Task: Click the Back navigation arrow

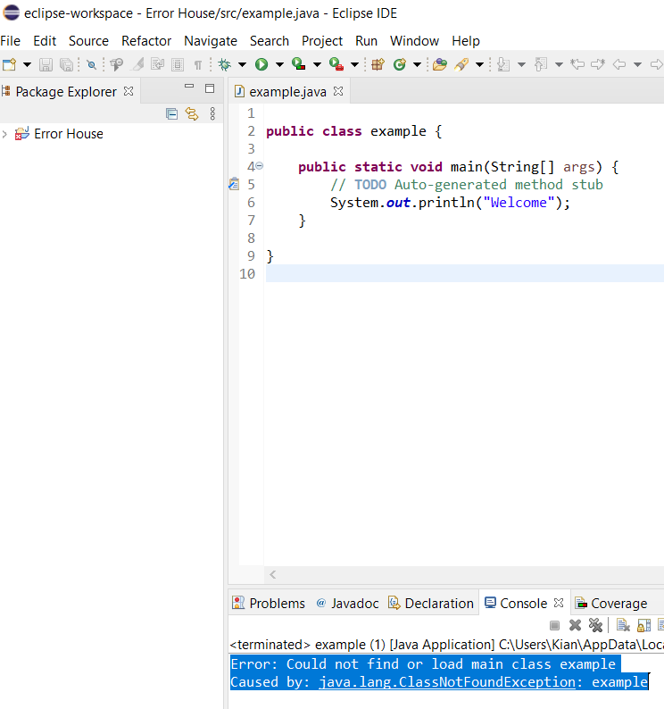Action: pyautogui.click(x=619, y=64)
